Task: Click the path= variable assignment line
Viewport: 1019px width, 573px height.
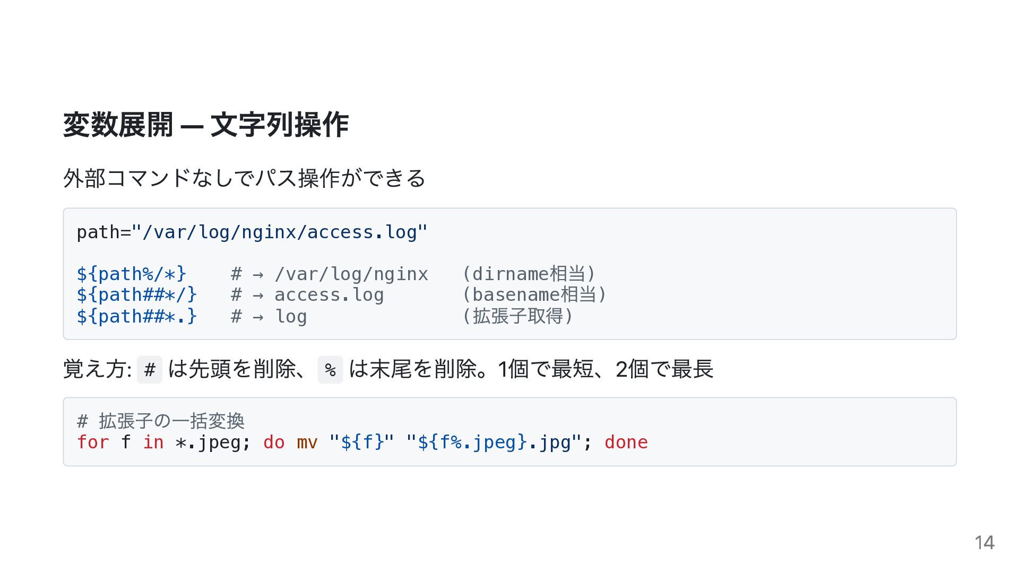Action: point(252,232)
